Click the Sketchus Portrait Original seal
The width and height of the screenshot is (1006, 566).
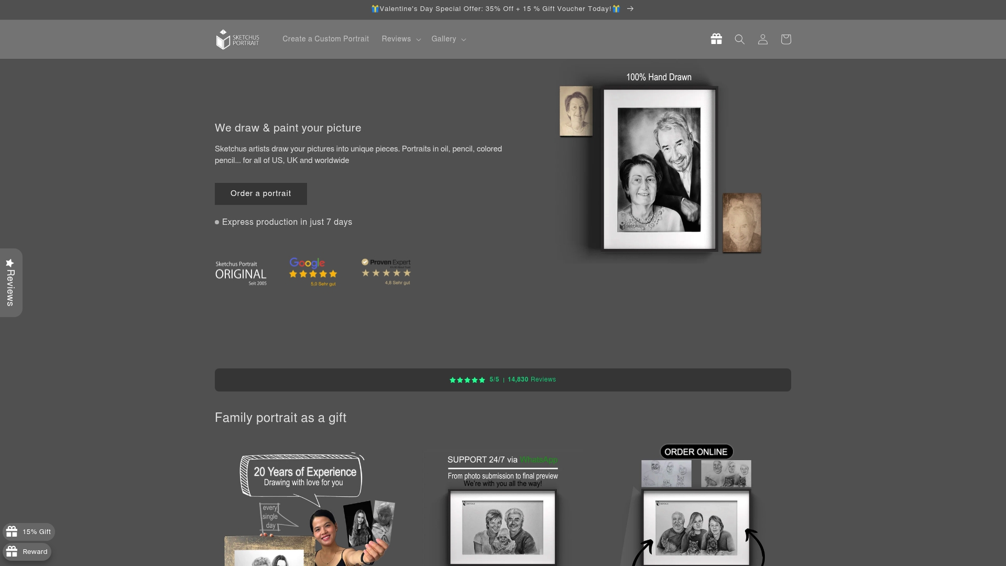[x=241, y=273]
